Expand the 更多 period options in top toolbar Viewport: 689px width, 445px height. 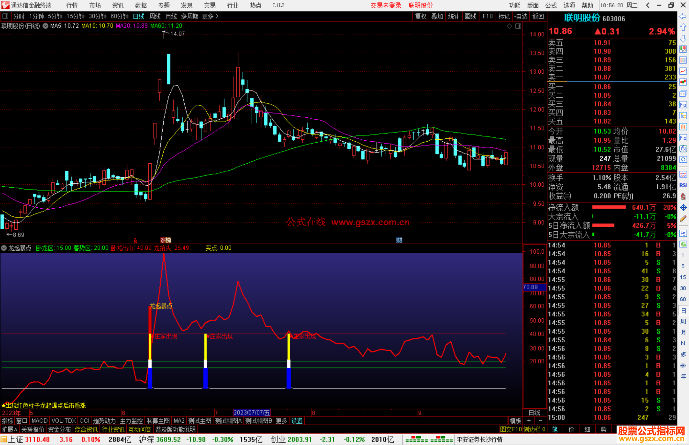[x=210, y=16]
